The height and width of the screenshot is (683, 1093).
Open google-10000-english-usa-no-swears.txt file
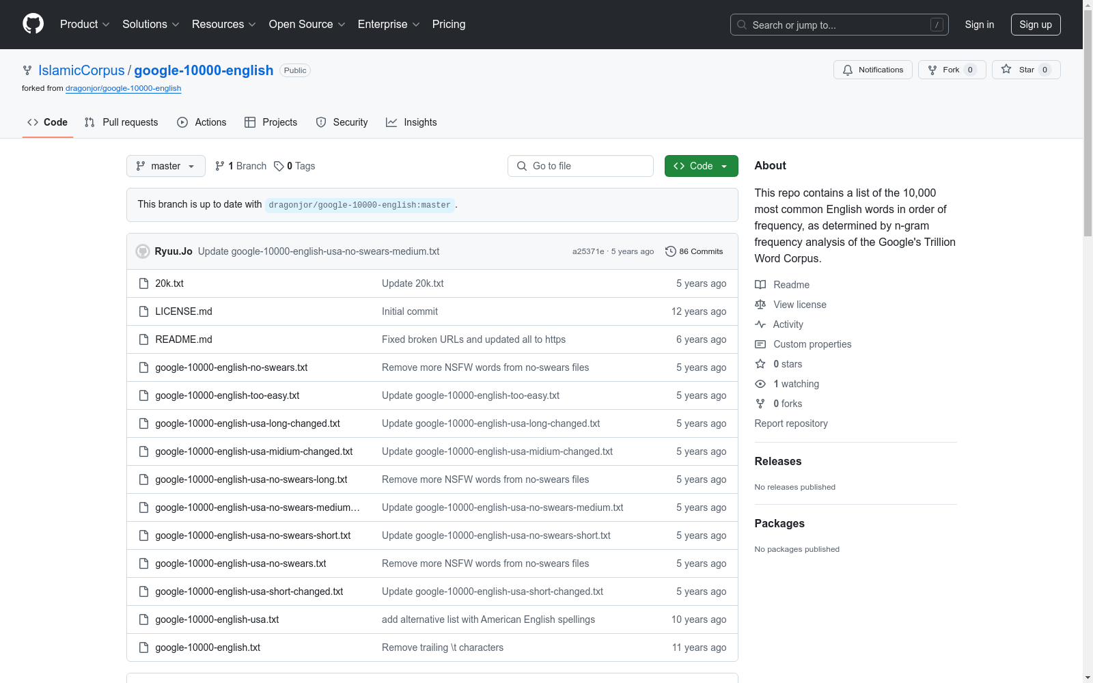click(x=240, y=563)
